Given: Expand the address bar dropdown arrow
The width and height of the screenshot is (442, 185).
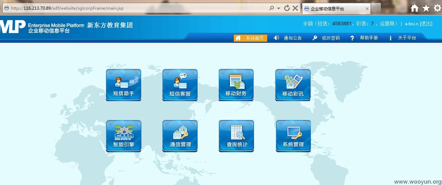Looking at the screenshot, I should 278,8.
